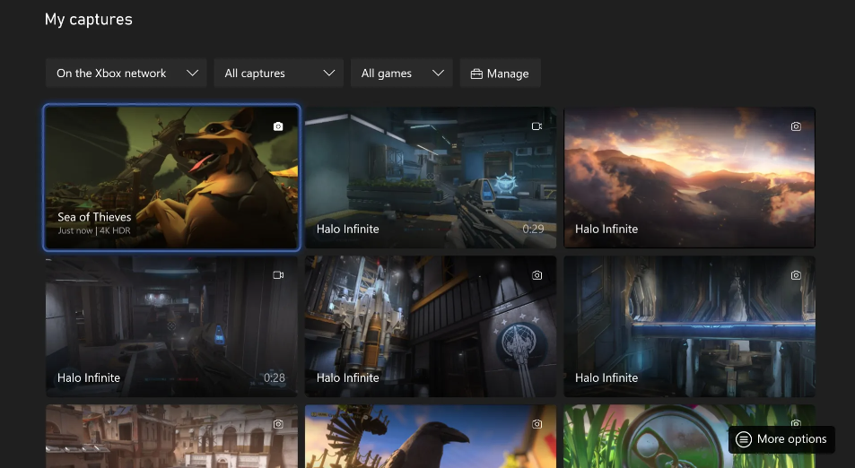Open Halo Infinite rocket model screenshot
Viewport: 855px width, 468px height.
pyautogui.click(x=431, y=326)
